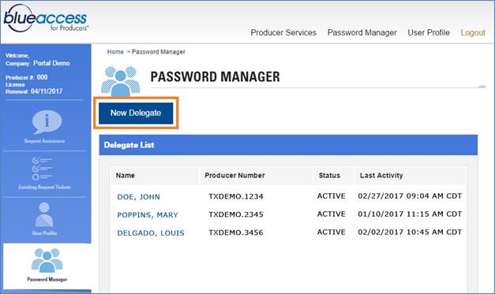495x294 pixels.
Task: Open delegate DELGADO, LOUIS
Action: tap(151, 233)
